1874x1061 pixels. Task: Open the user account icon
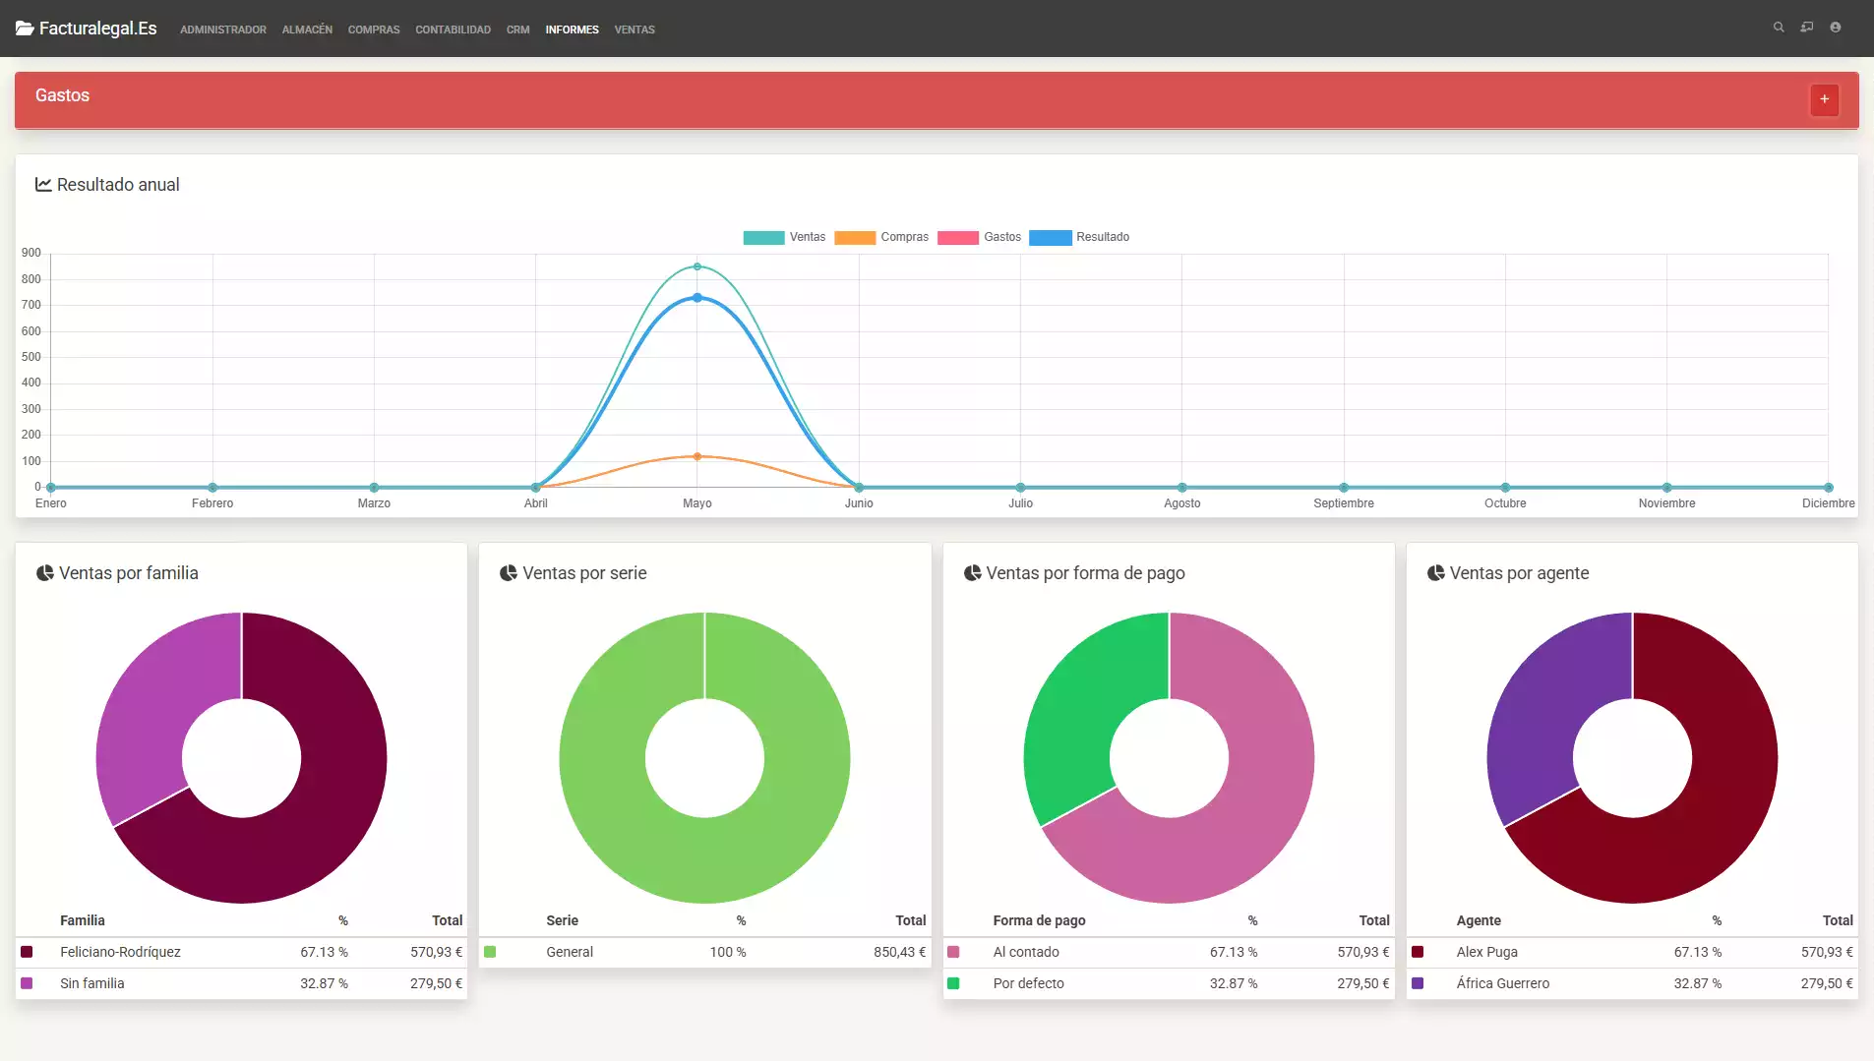tap(1836, 28)
